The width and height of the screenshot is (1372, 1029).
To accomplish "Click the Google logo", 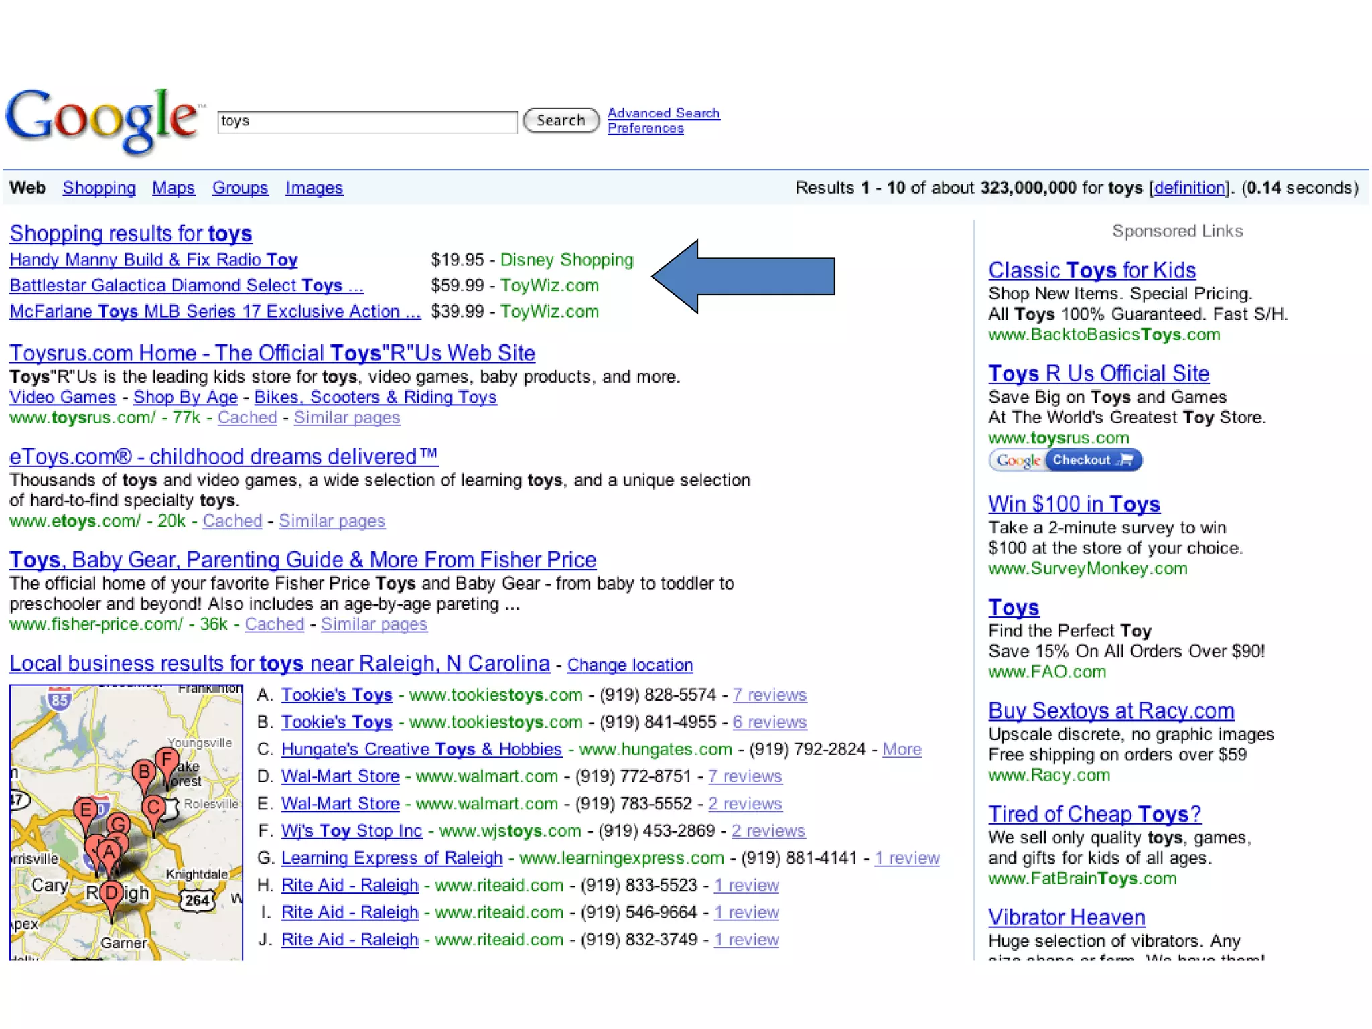I will [x=102, y=121].
